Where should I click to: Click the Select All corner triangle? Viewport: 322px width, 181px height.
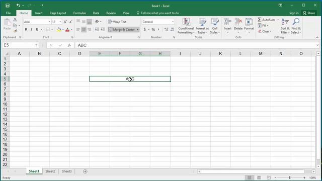pos(7,54)
